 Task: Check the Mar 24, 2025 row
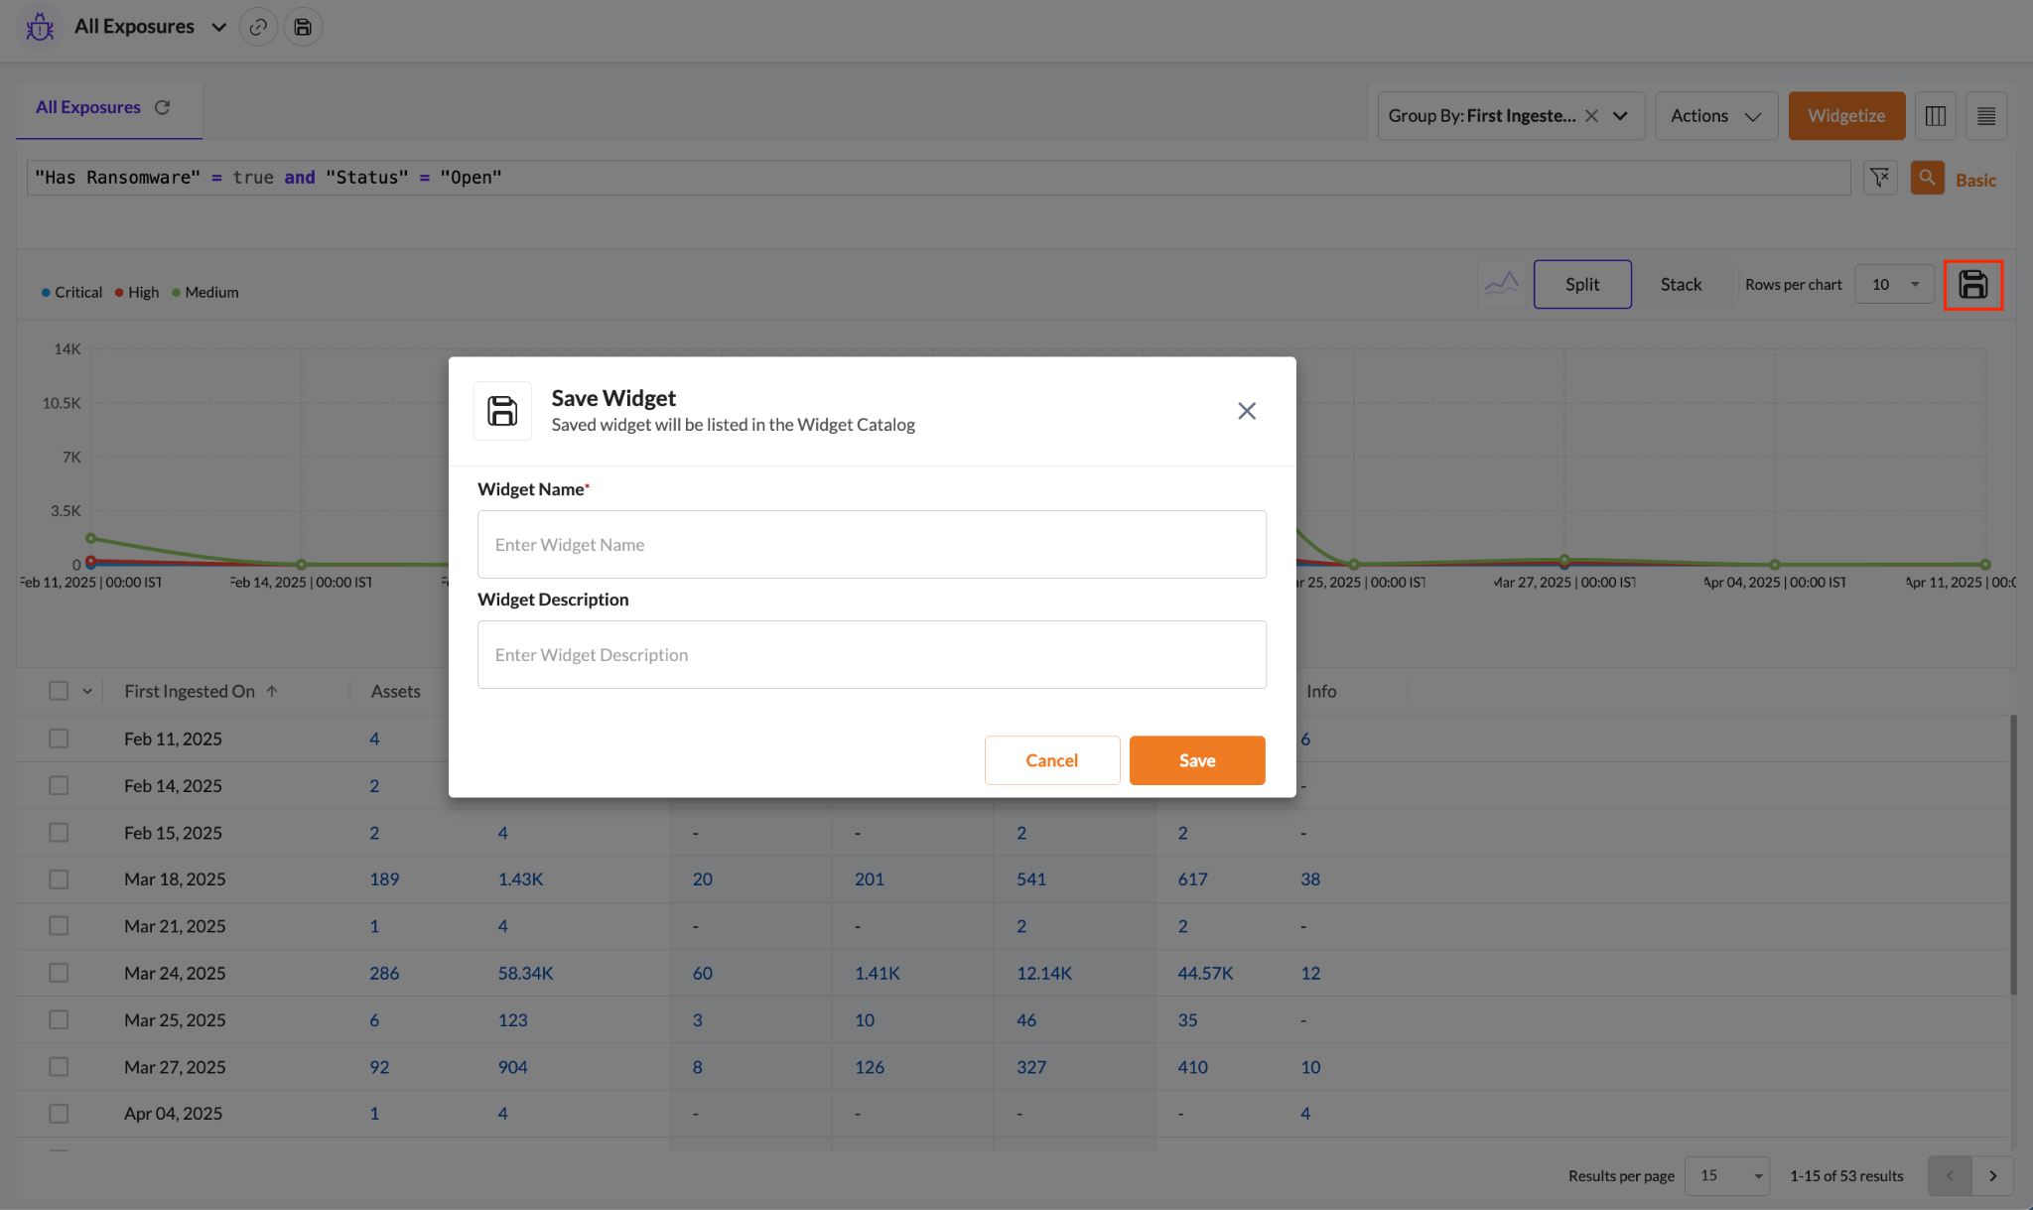(59, 973)
